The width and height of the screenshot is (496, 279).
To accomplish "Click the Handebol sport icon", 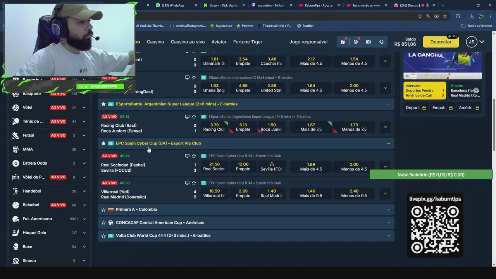I will click(x=15, y=191).
